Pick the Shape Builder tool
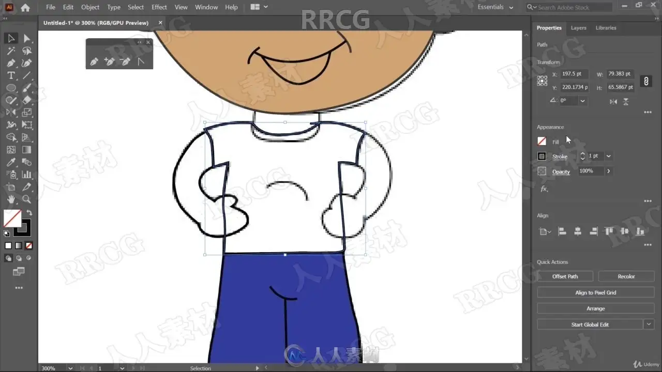The height and width of the screenshot is (372, 662). tap(11, 137)
